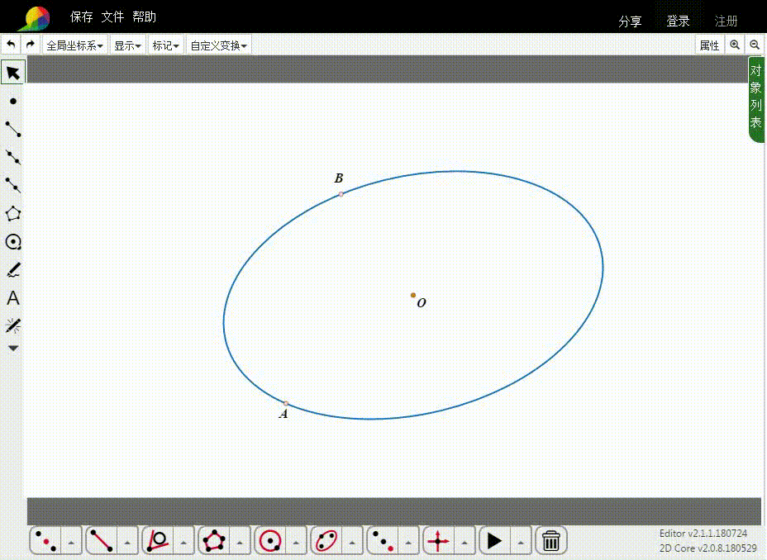Select the bottom red circle tool
Screen dimensions: 767x560
click(270, 541)
